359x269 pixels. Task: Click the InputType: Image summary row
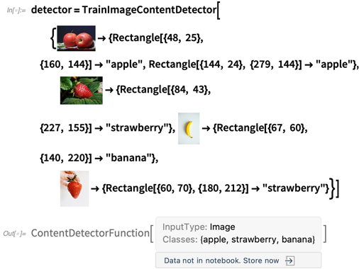pyautogui.click(x=199, y=227)
